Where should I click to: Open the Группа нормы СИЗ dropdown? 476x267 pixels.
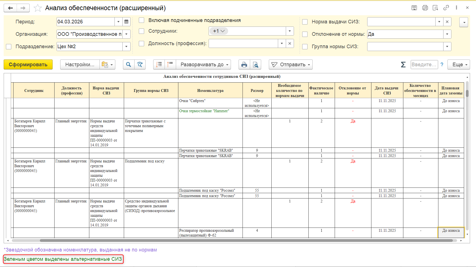pyautogui.click(x=447, y=47)
